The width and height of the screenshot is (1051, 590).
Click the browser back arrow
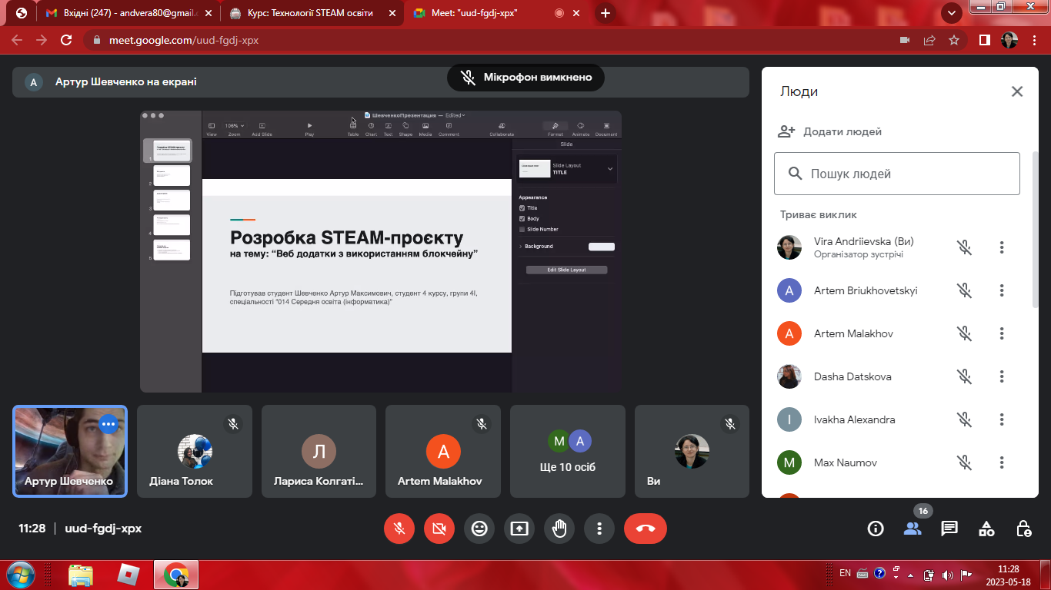[17, 40]
